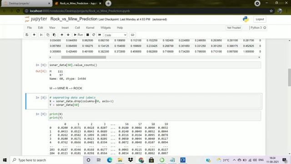
Task: Open Task View on the taskbar
Action: 99,160
